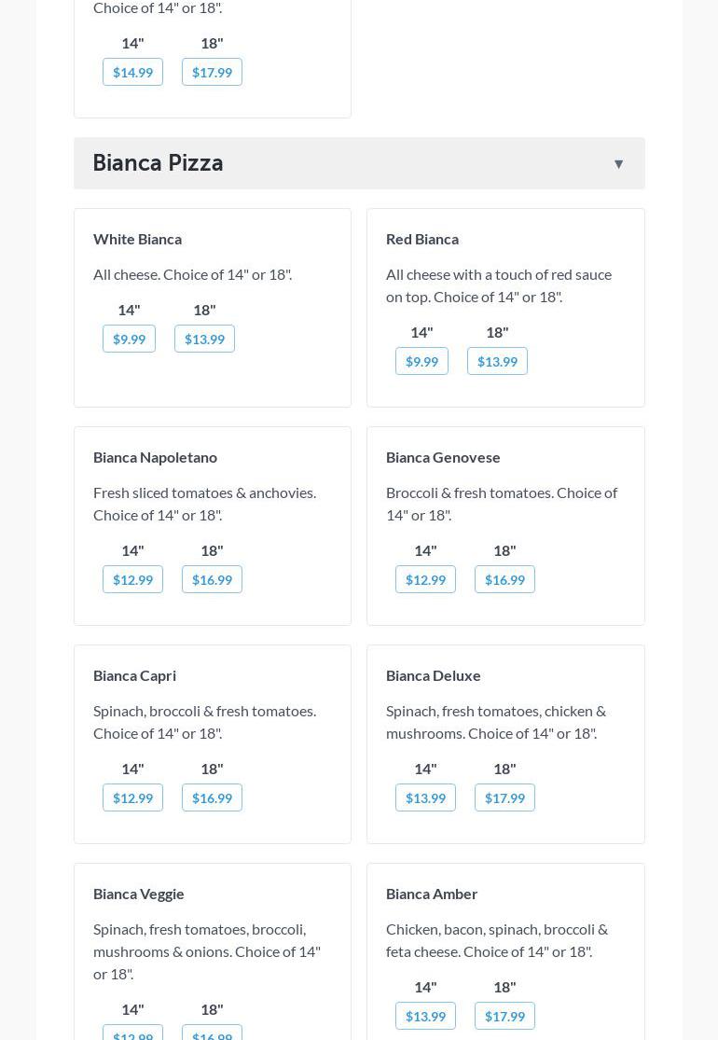Collapse the Bianca Pizza section arrow
Image resolution: width=718 pixels, height=1040 pixels.
click(x=618, y=164)
